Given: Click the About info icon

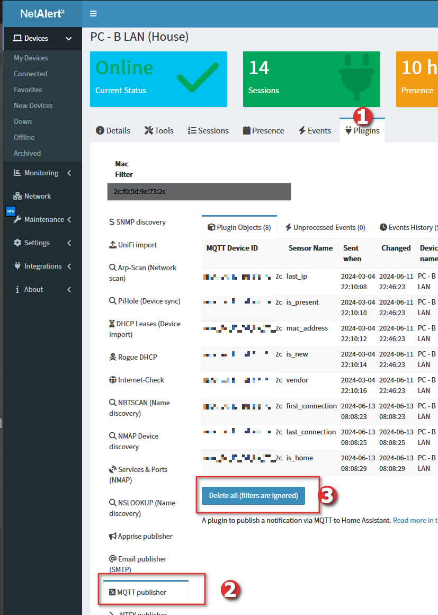Looking at the screenshot, I should pos(17,289).
